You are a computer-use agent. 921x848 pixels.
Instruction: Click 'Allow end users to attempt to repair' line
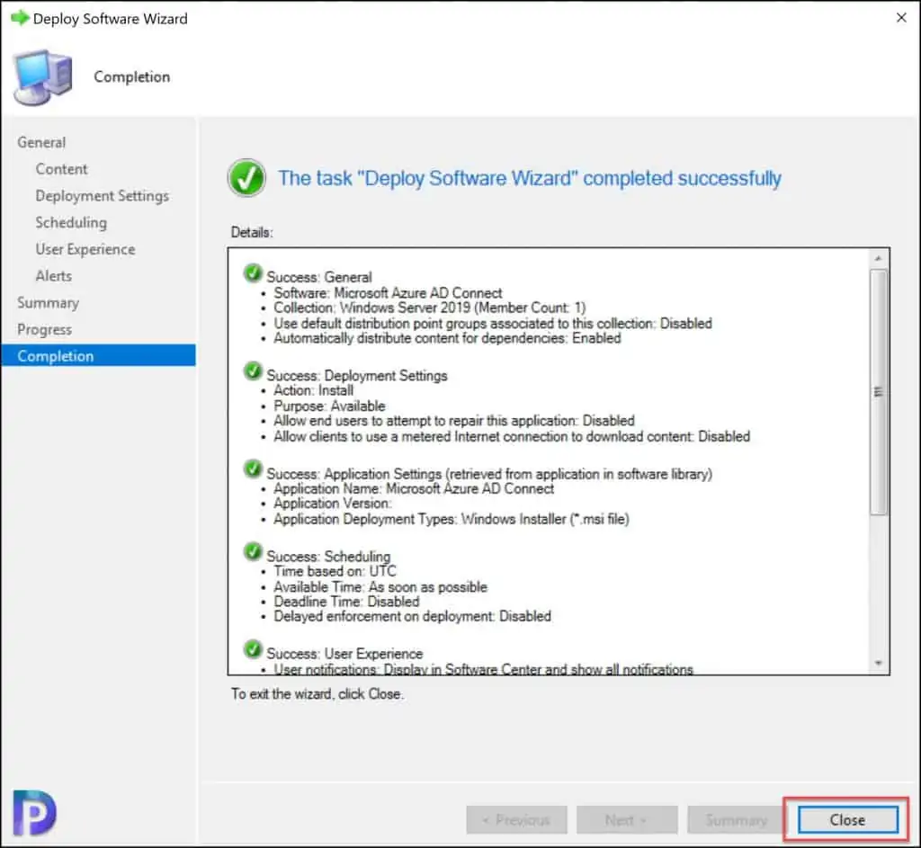click(x=454, y=421)
